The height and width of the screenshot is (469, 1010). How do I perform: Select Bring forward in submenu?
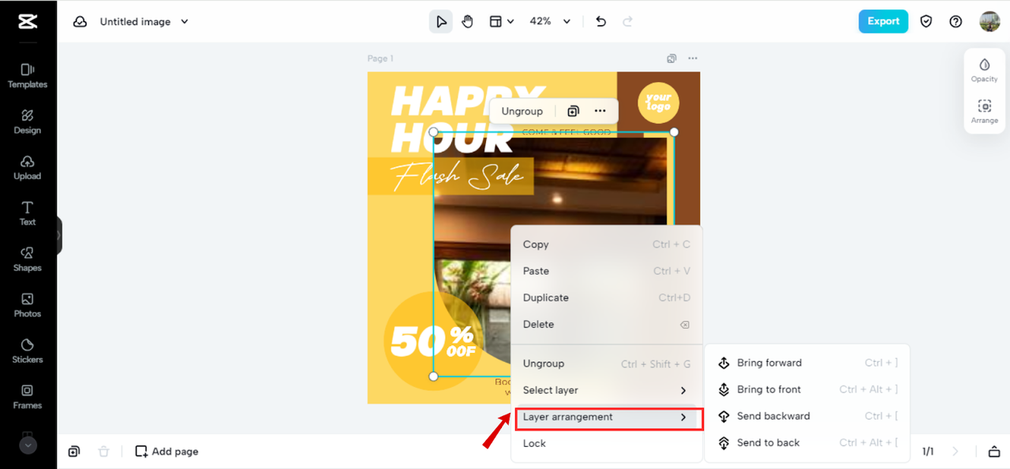click(807, 363)
